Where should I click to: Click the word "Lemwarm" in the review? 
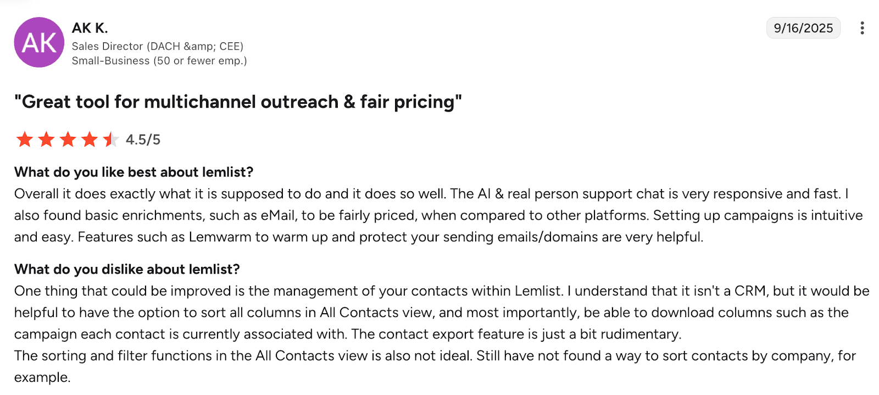[220, 237]
